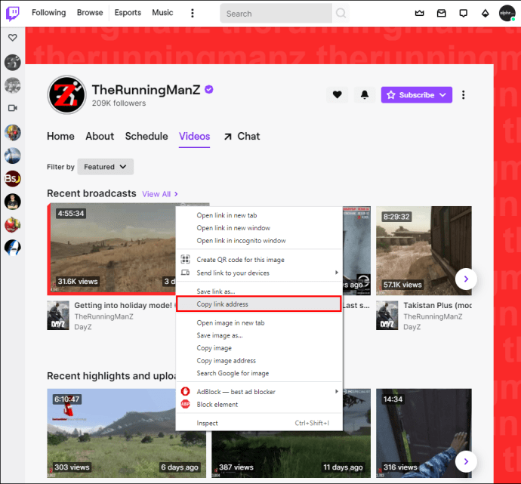Choose Copy image

click(x=259, y=348)
